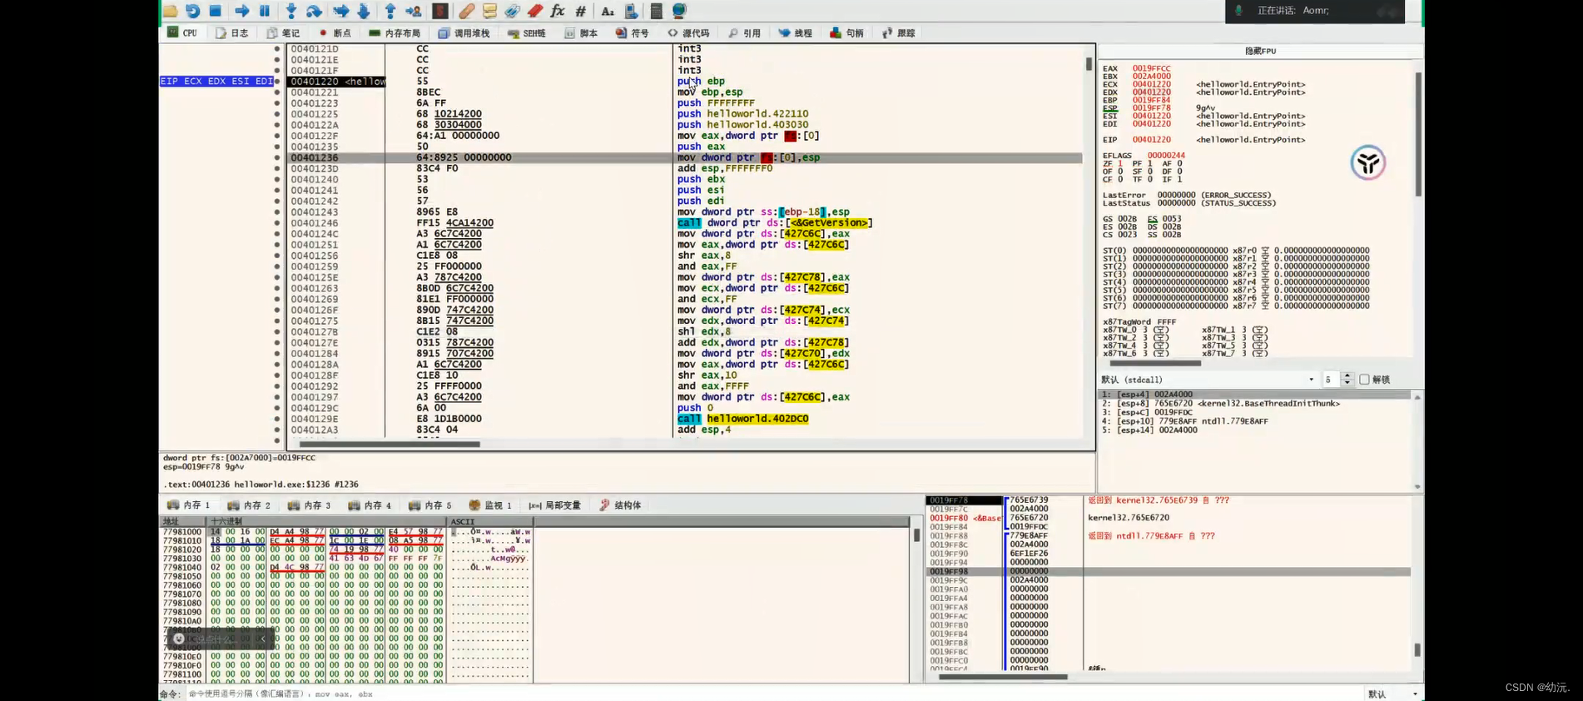Open the 源代码 (Source) tab
1583x701 pixels.
(x=688, y=32)
